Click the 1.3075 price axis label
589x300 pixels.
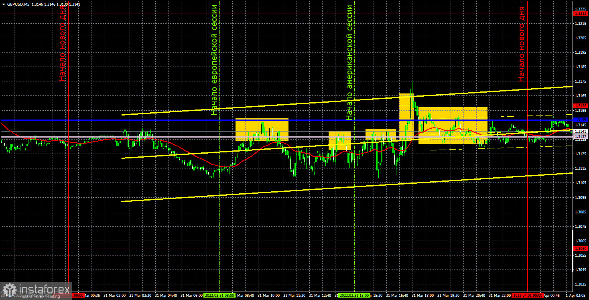point(581,226)
